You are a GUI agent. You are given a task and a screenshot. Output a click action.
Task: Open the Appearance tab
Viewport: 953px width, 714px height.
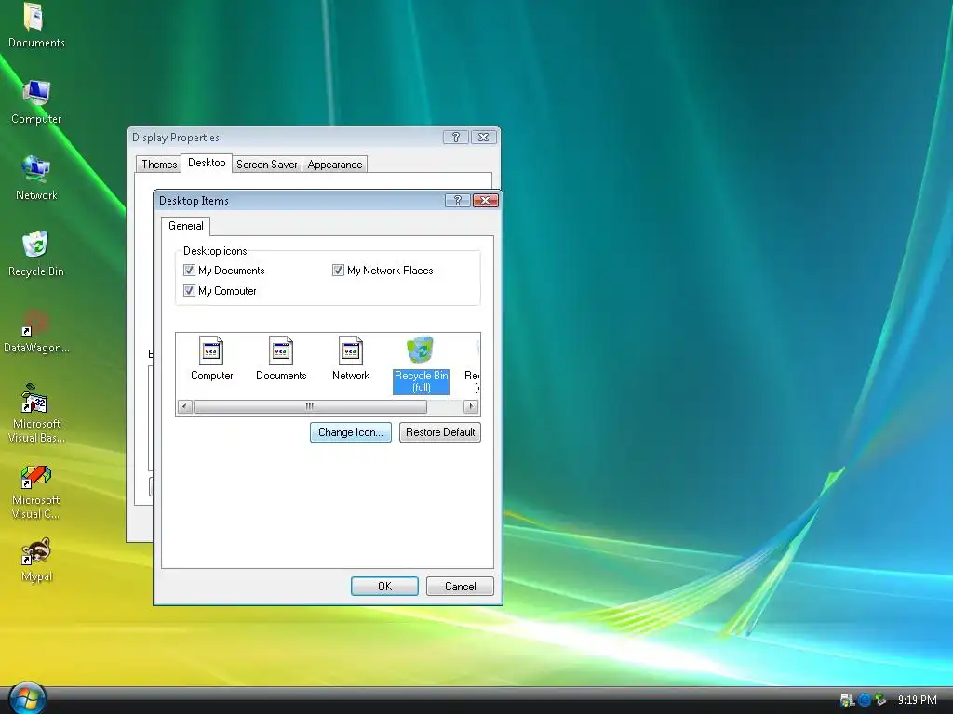335,164
